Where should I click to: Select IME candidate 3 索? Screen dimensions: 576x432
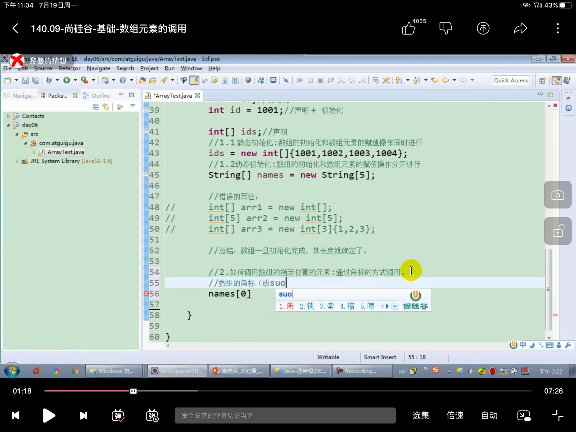pos(327,306)
